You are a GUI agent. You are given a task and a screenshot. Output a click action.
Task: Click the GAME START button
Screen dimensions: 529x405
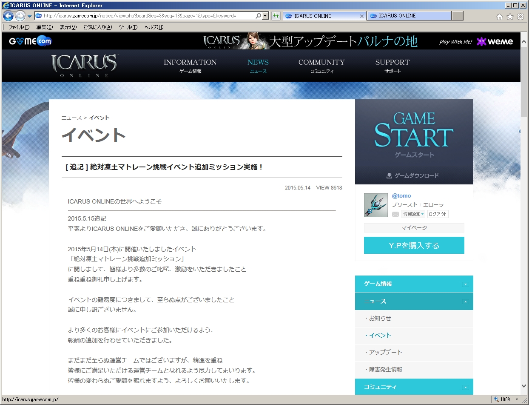(414, 133)
